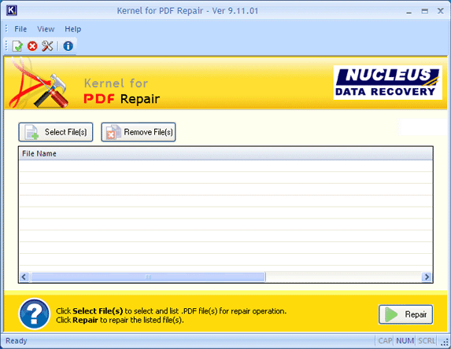This screenshot has width=451, height=349.
Task: Click the blue question mark help icon
Action: pyautogui.click(x=34, y=314)
